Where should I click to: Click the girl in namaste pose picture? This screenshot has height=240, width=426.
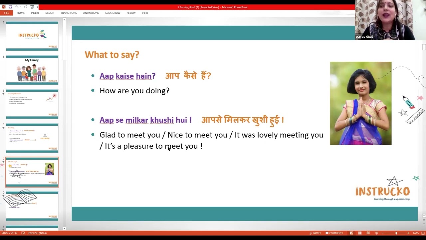click(361, 103)
